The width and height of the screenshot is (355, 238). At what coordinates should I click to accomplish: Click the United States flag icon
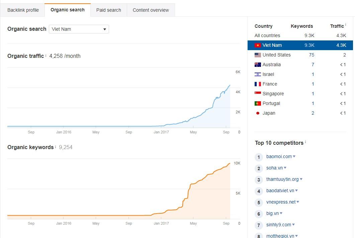(258, 55)
